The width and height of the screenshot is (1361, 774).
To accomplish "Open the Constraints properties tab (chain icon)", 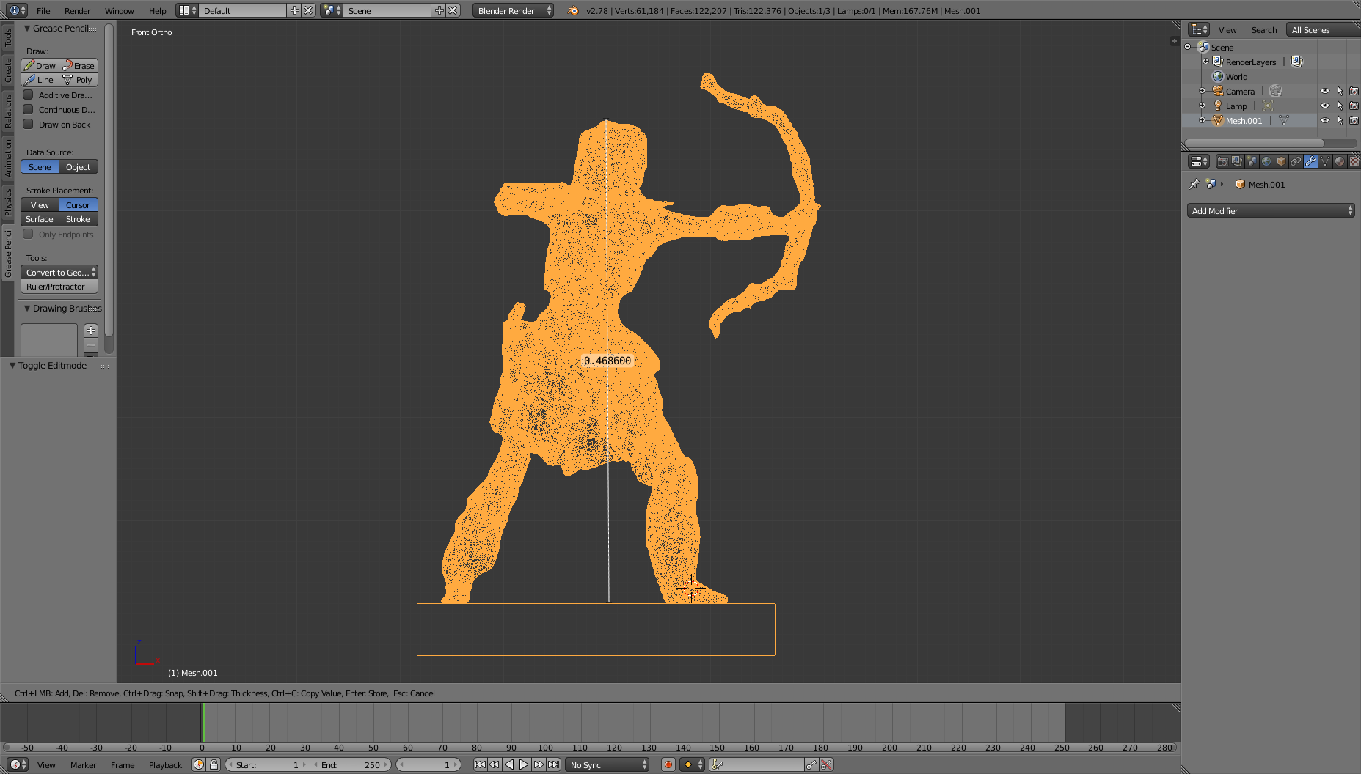I will coord(1296,161).
